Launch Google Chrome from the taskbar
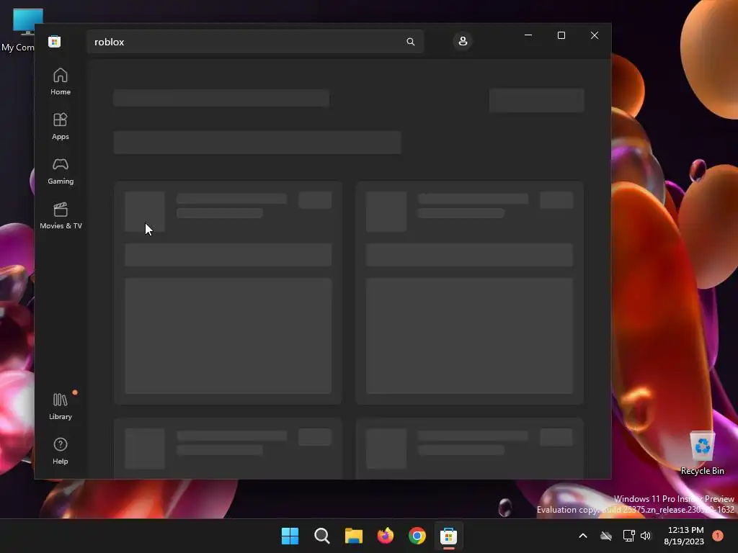 pos(417,536)
